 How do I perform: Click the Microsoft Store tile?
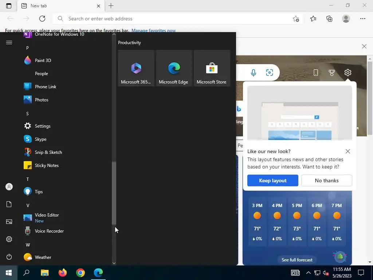click(212, 68)
